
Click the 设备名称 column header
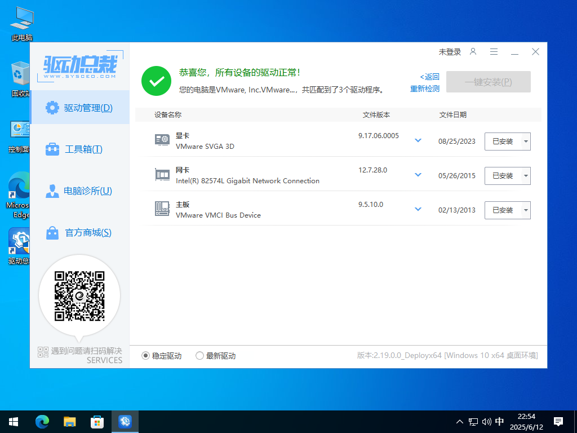[168, 115]
